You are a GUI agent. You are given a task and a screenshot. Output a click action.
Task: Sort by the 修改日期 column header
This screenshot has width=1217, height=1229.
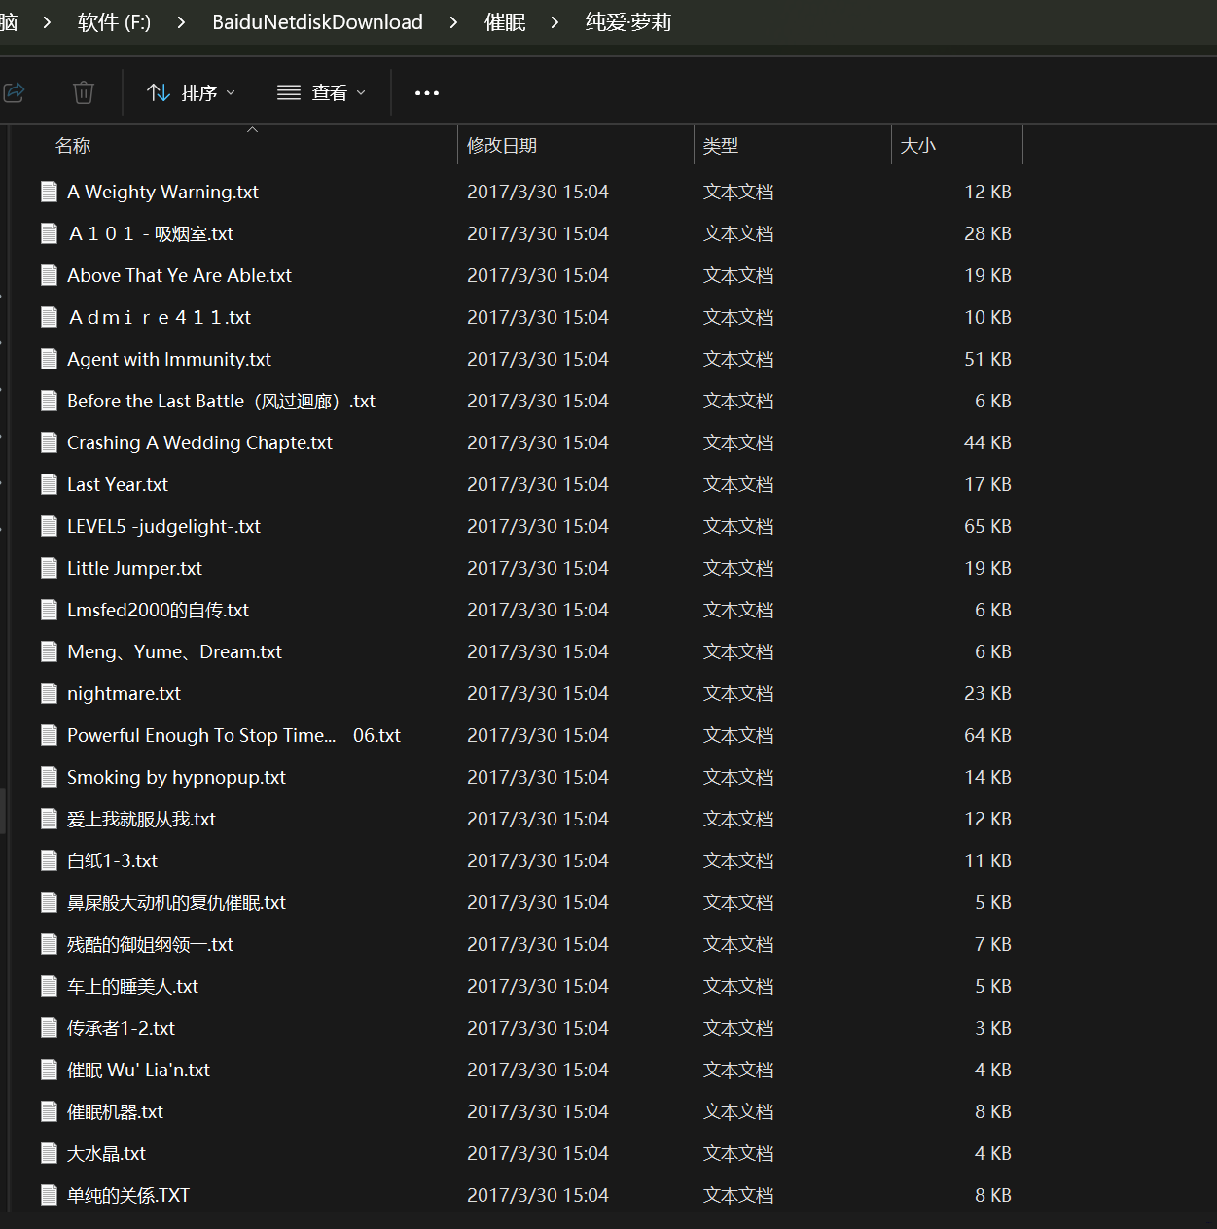(x=502, y=146)
